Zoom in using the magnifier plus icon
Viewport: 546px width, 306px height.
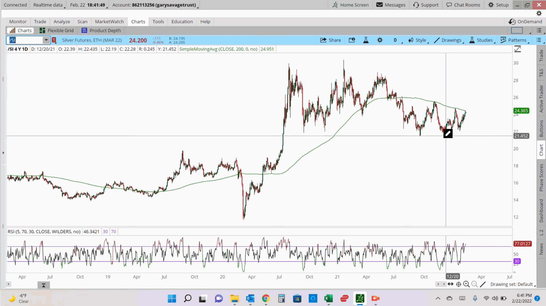pos(466,284)
